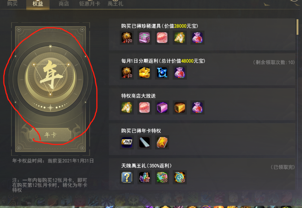
Task: Select the purple gem icon with 30
Action: [144, 177]
